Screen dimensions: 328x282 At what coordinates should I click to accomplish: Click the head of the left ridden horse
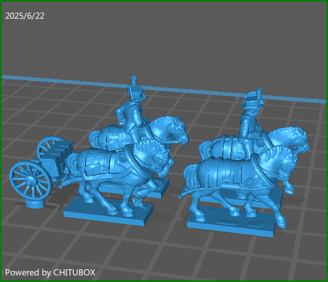tap(175, 131)
